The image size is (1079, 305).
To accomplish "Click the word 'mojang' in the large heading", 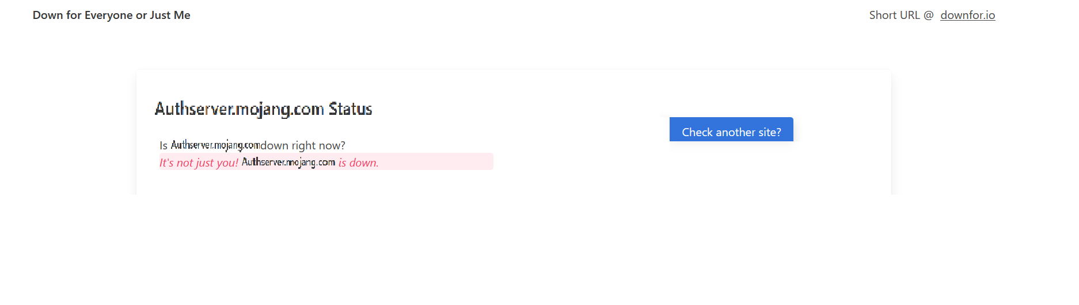I will pyautogui.click(x=263, y=109).
